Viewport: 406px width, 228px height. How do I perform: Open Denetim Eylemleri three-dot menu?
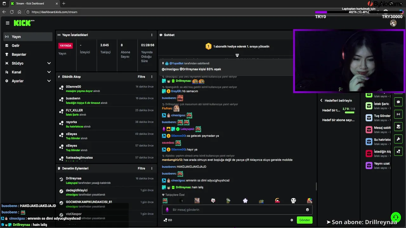click(152, 168)
